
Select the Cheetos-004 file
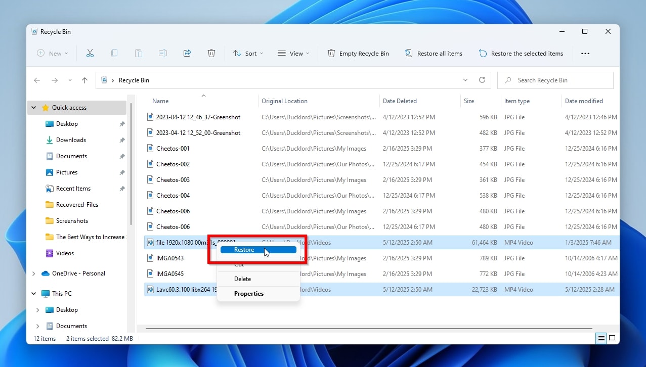(x=173, y=195)
